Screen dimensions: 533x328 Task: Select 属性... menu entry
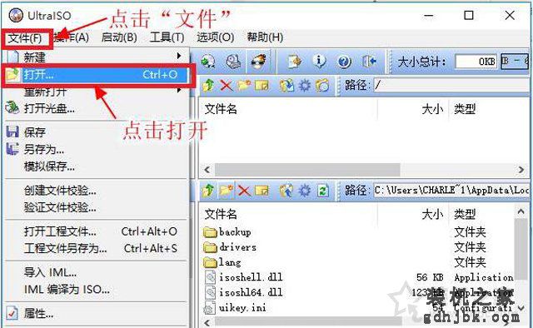[x=96, y=313]
